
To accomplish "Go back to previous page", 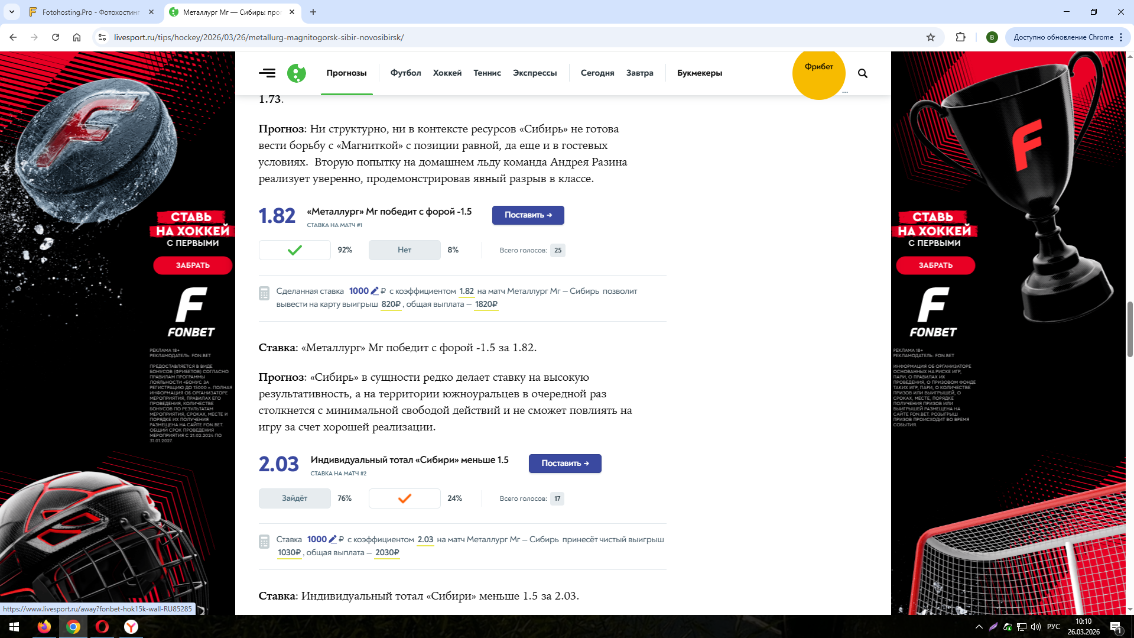I will point(13,37).
